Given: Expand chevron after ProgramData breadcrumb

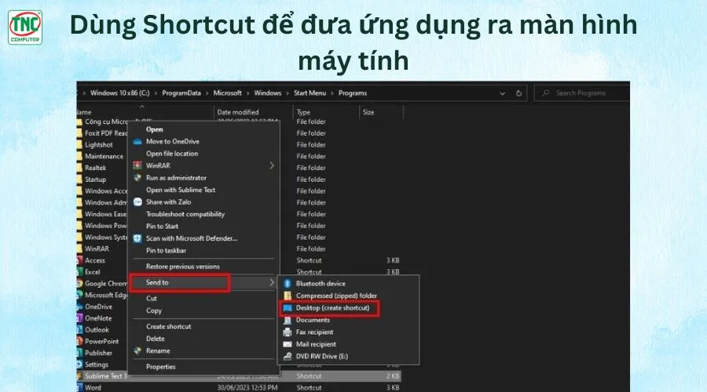Looking at the screenshot, I should 207,93.
